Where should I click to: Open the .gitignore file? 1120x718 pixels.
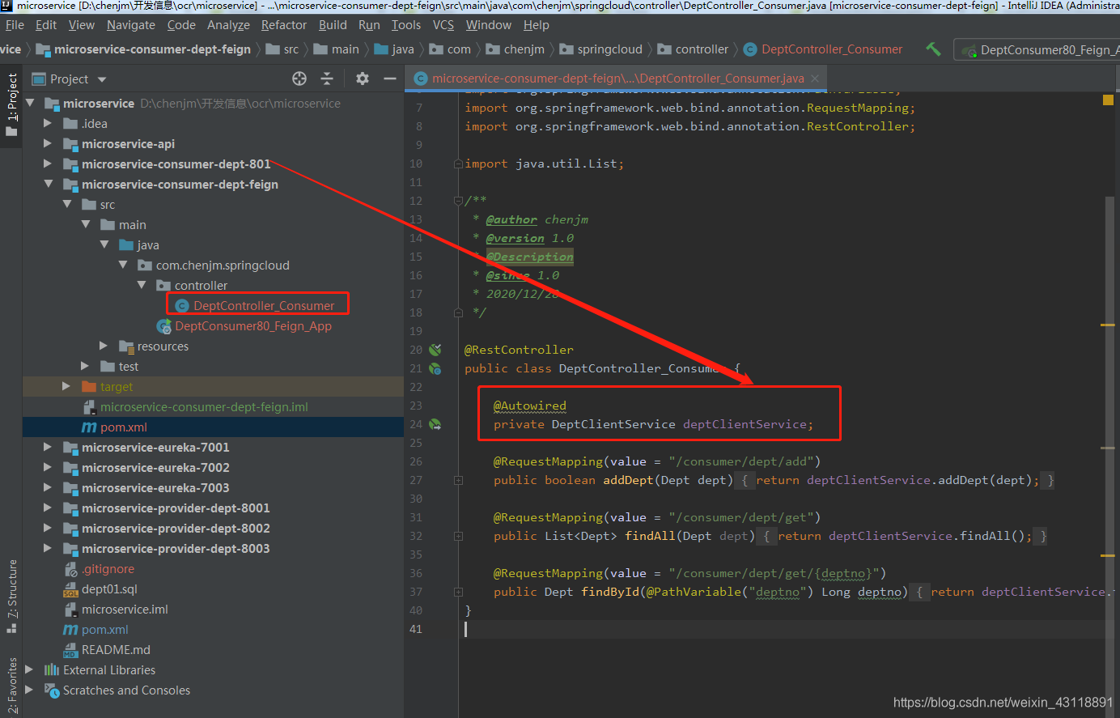tap(108, 569)
